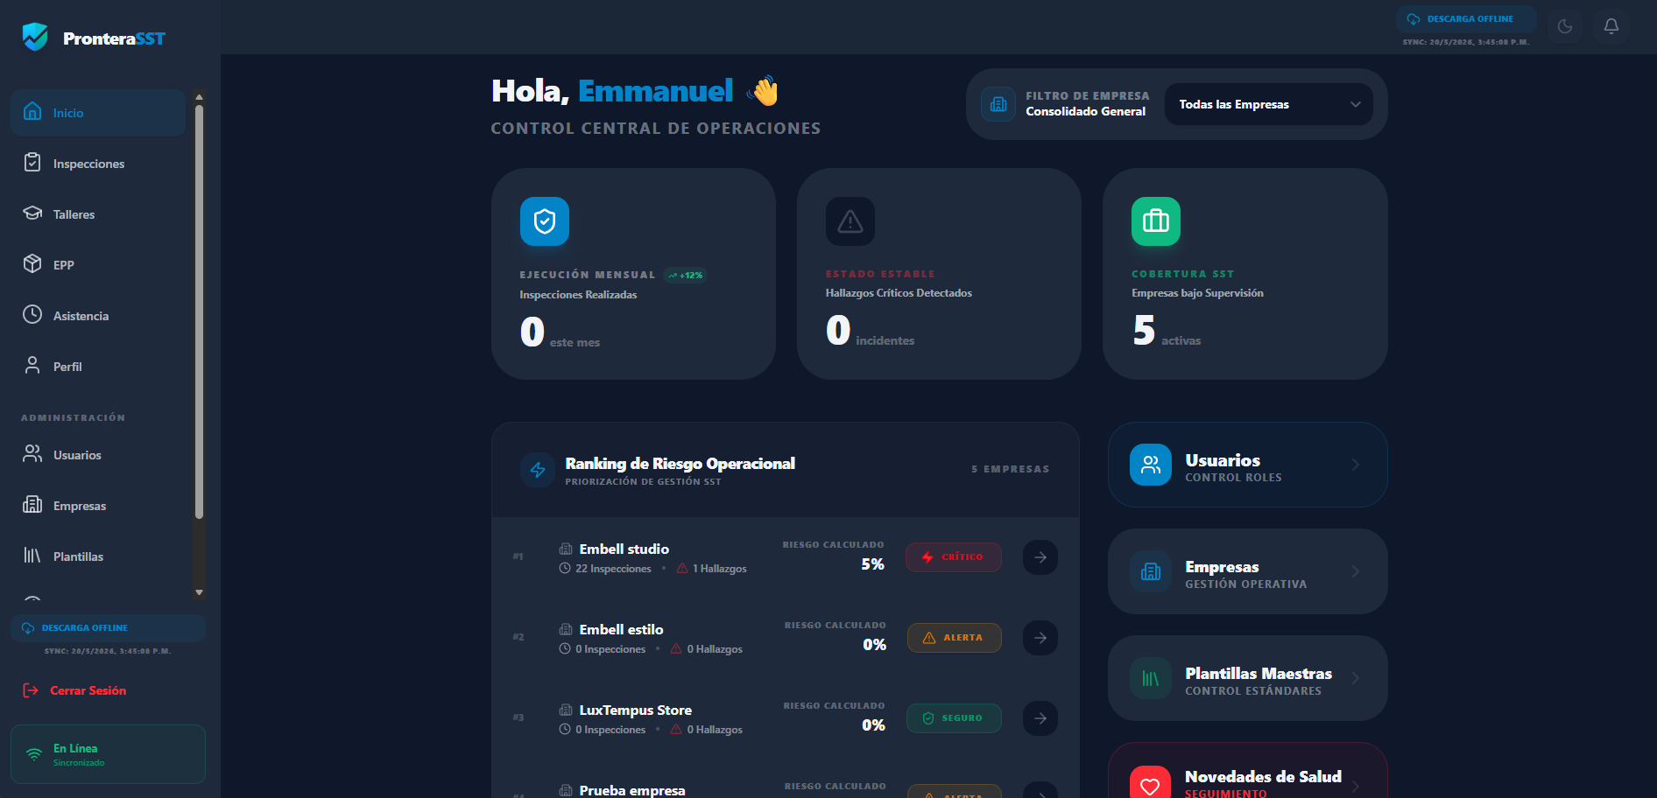Click the EPP box icon in sidebar
This screenshot has width=1657, height=798.
click(32, 263)
